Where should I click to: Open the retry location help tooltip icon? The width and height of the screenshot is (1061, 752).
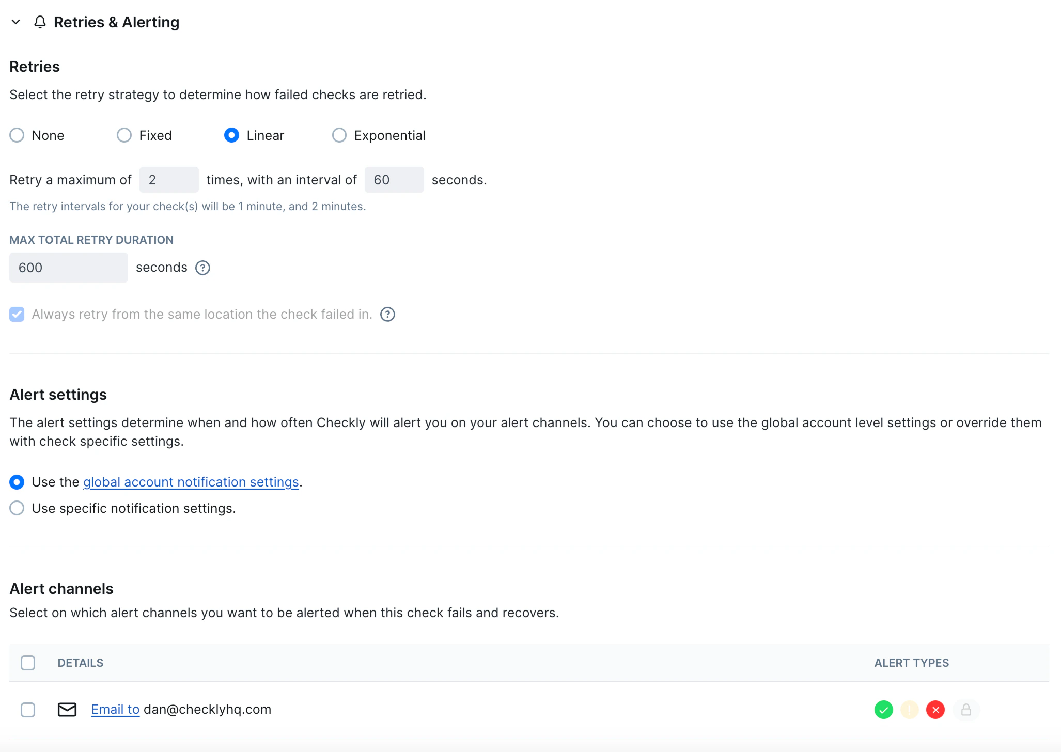(387, 314)
